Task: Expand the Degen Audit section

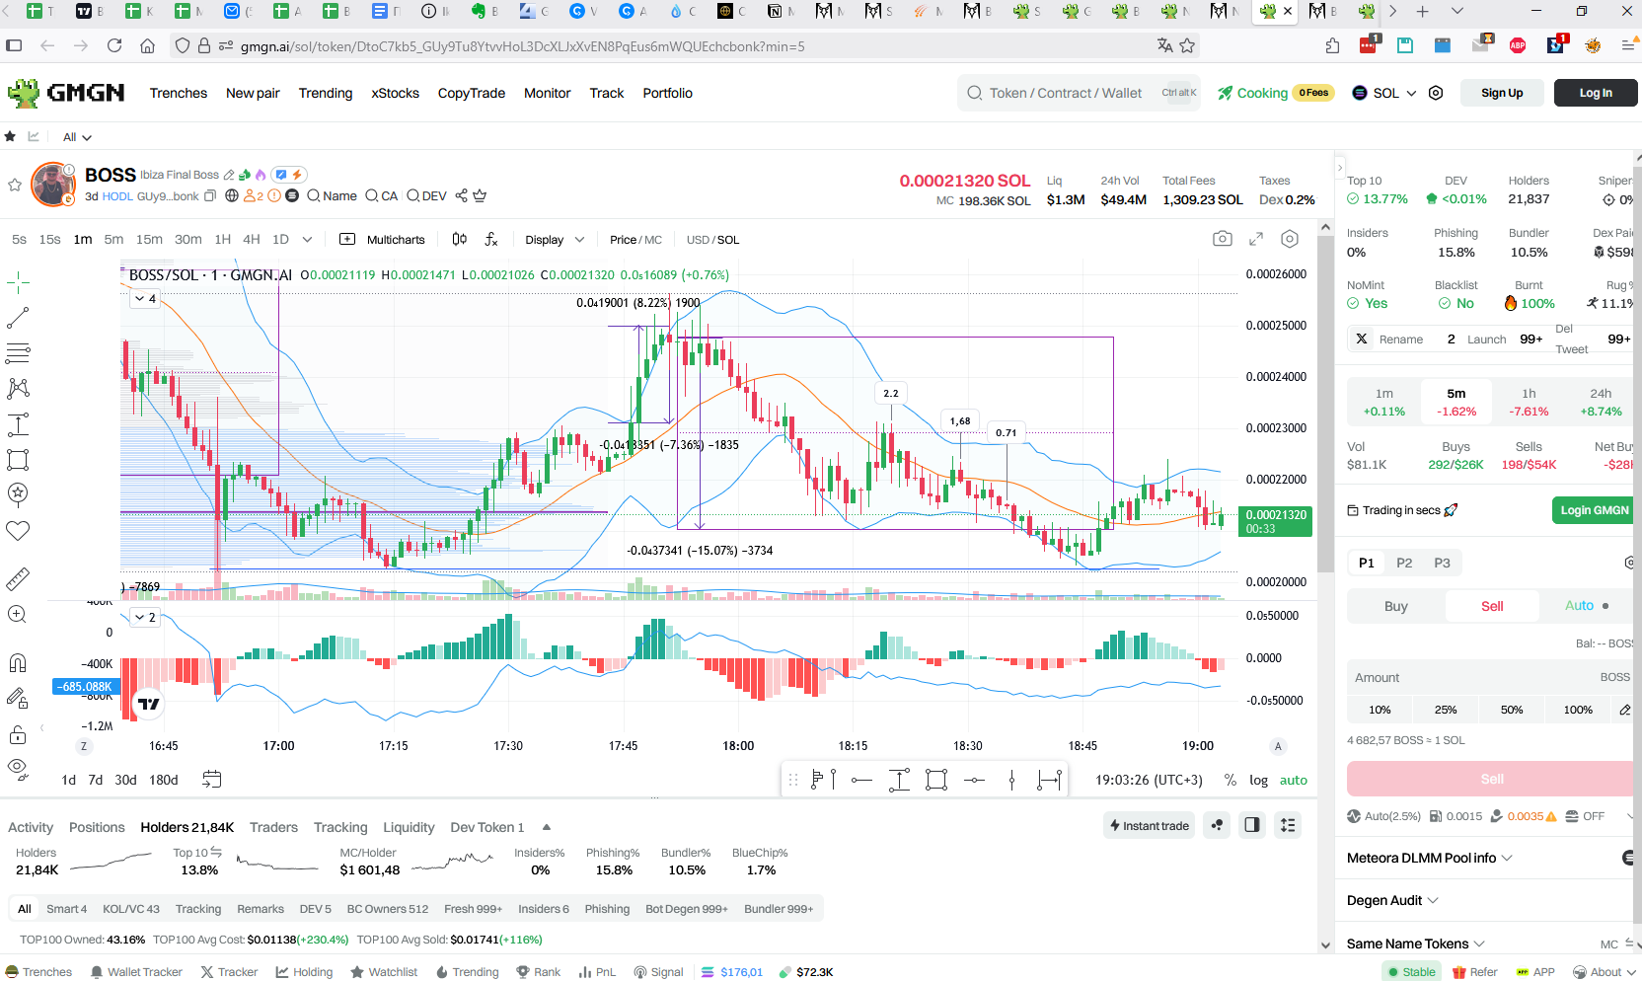Action: [x=1392, y=900]
